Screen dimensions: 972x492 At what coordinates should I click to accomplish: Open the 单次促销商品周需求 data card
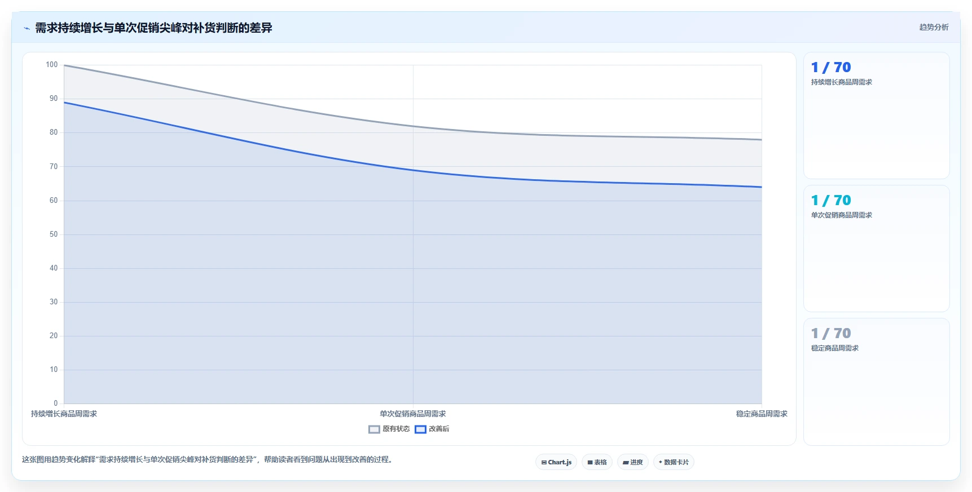tap(877, 249)
